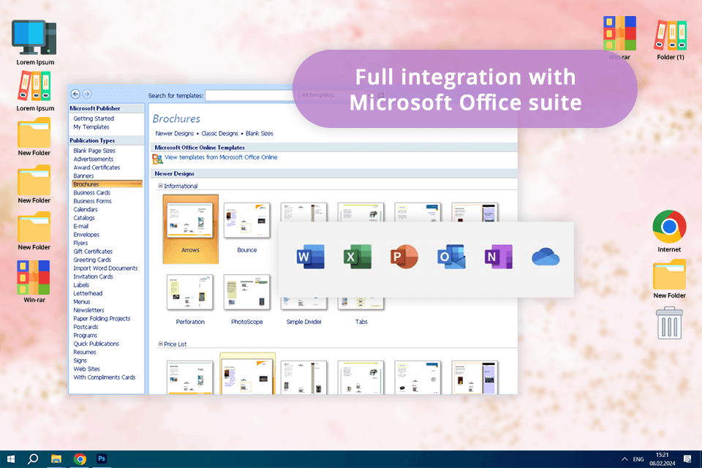Select With Compliments Cards in the sidebar
The height and width of the screenshot is (468, 702).
(105, 377)
